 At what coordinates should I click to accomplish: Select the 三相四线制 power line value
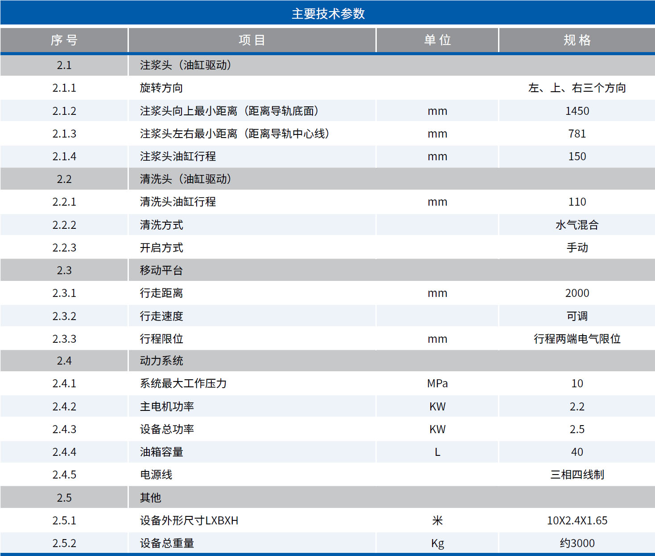coord(577,475)
